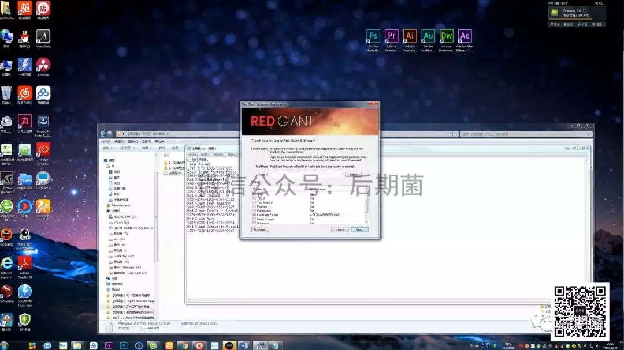Open the File menu in Explorer
Image resolution: width=624 pixels, height=350 pixels.
click(x=106, y=141)
